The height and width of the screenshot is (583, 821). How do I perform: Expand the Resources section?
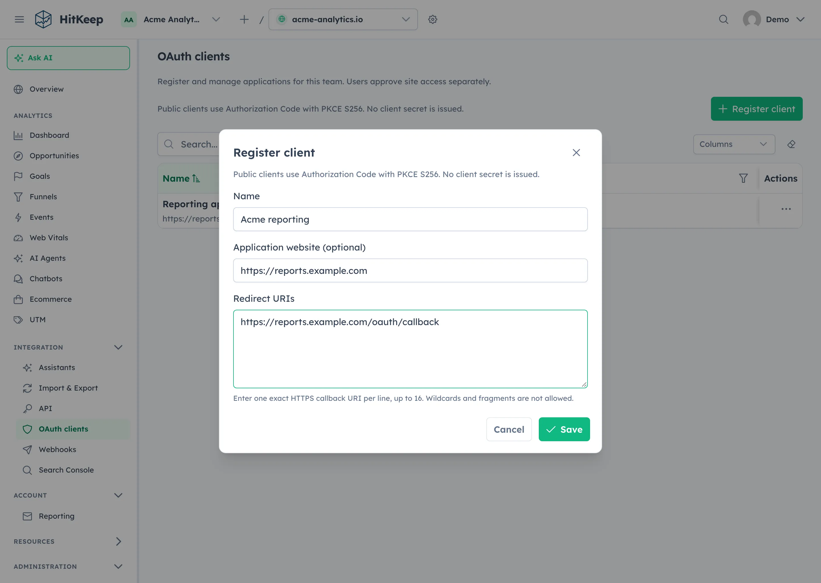click(x=118, y=541)
